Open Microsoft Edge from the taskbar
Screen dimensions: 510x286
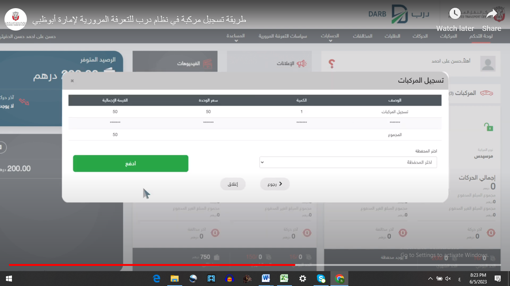[x=156, y=279]
